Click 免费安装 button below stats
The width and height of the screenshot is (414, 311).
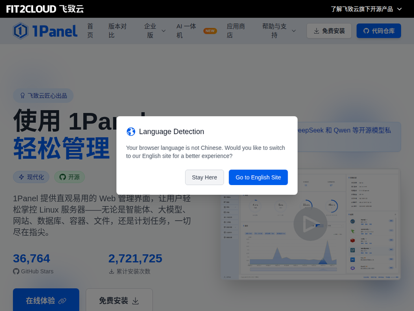[x=119, y=301]
